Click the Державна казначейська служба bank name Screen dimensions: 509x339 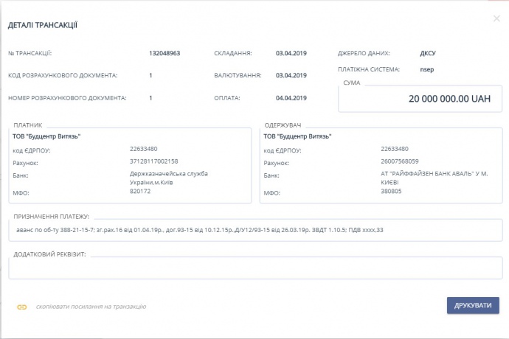(x=169, y=177)
